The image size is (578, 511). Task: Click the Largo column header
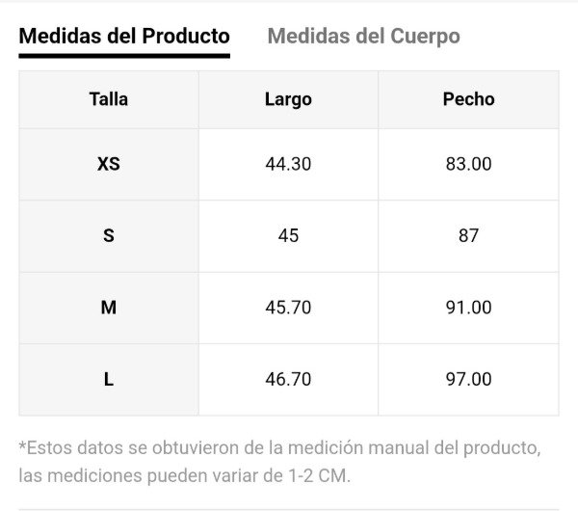288,99
